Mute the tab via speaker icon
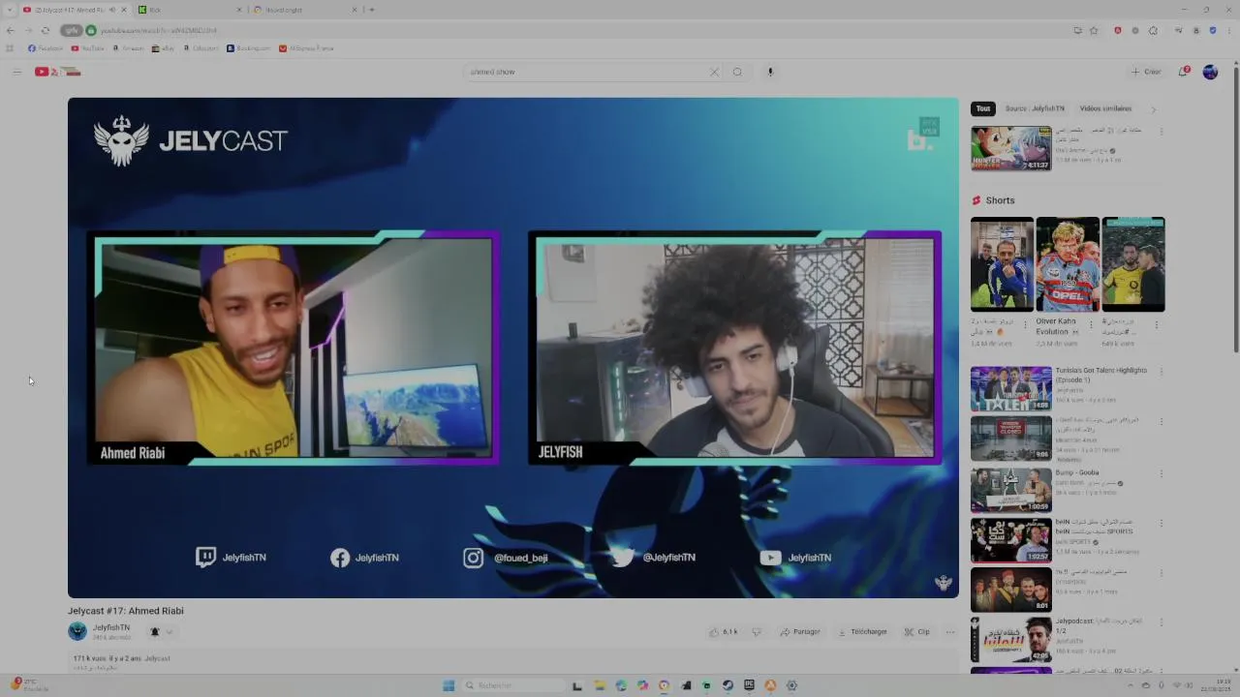Screen dimensions: 1240x697 111,10
